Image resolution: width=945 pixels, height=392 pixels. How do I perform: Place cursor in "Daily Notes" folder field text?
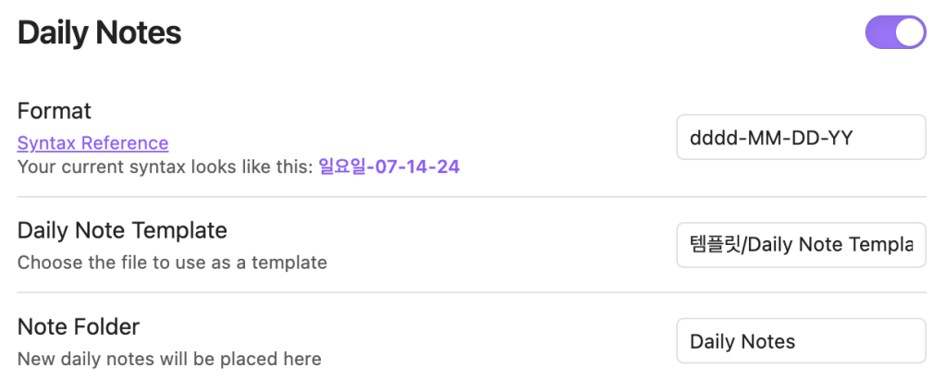pos(742,341)
